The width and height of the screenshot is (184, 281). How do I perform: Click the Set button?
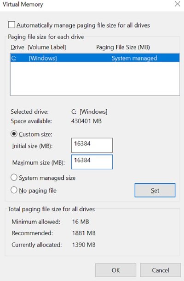click(x=155, y=190)
